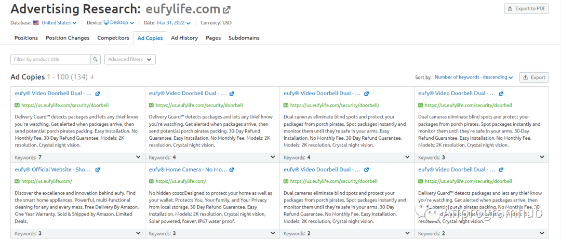Switch to the Positions tab
Image resolution: width=561 pixels, height=239 pixels.
pos(26,38)
